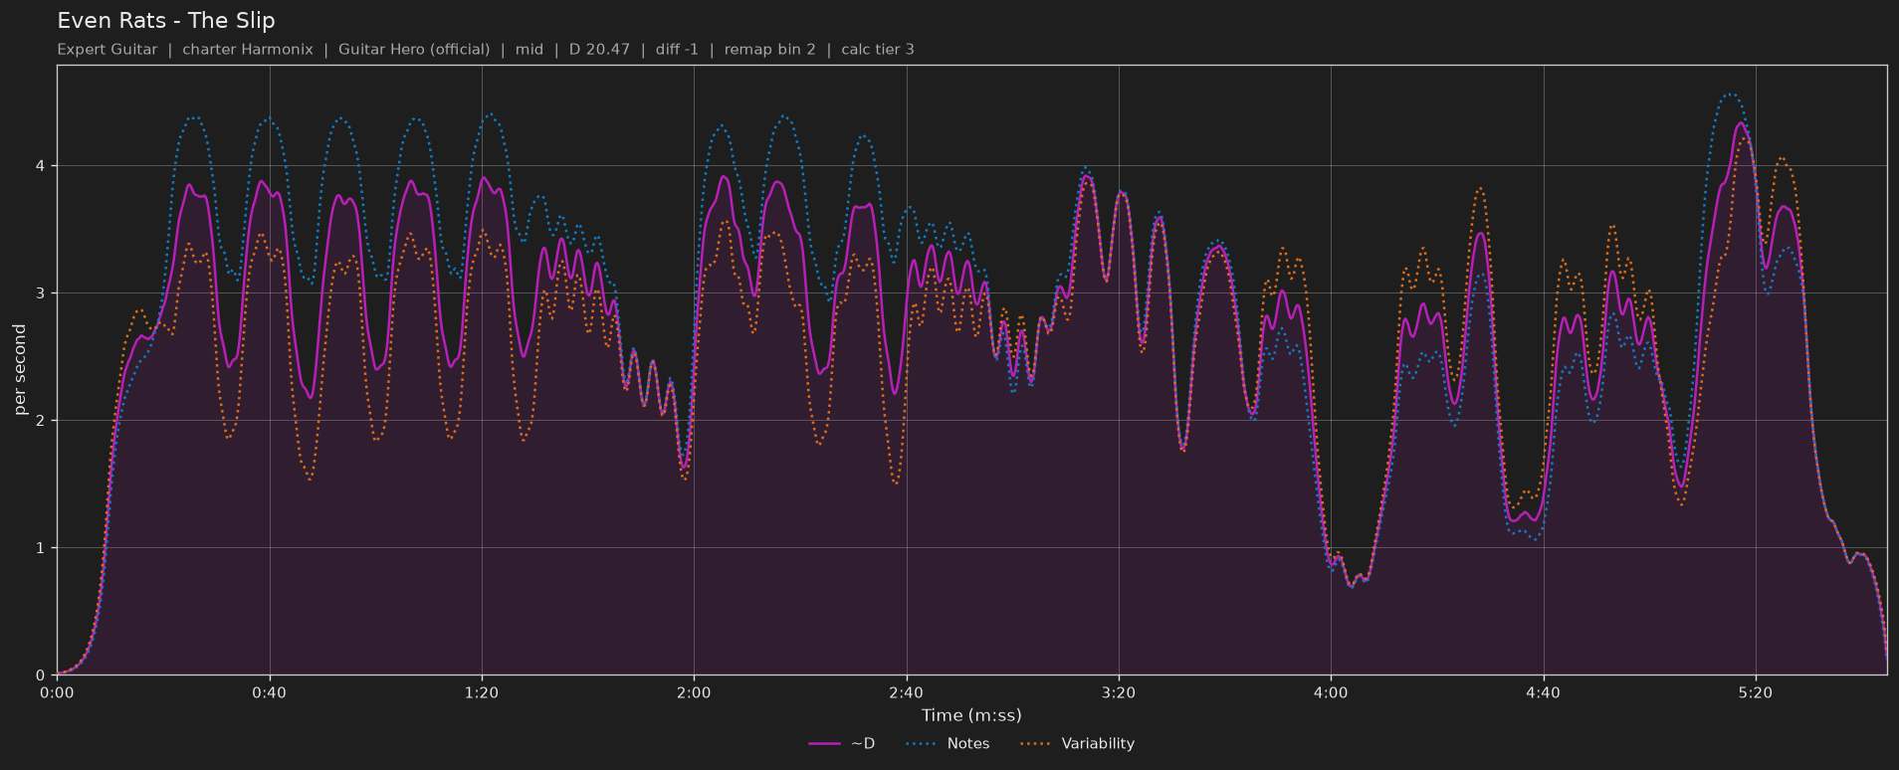Image resolution: width=1899 pixels, height=770 pixels.
Task: Click the 'mid' subtitle text
Action: coord(529,49)
